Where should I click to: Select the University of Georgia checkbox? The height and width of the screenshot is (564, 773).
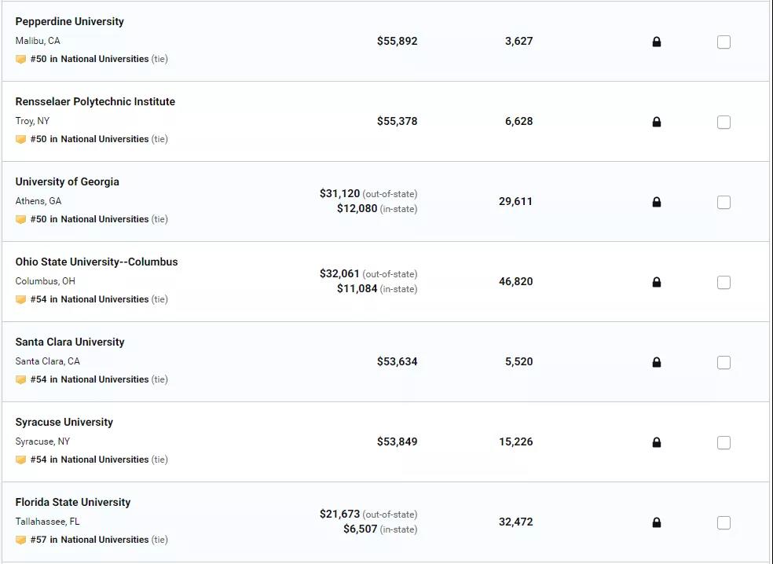724,202
